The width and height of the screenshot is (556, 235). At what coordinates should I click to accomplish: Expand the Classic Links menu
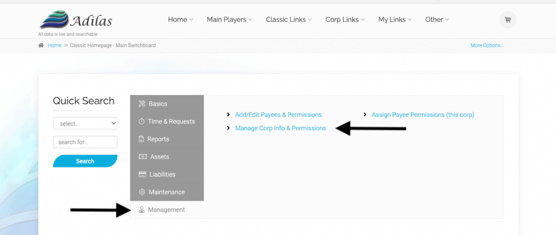point(289,20)
